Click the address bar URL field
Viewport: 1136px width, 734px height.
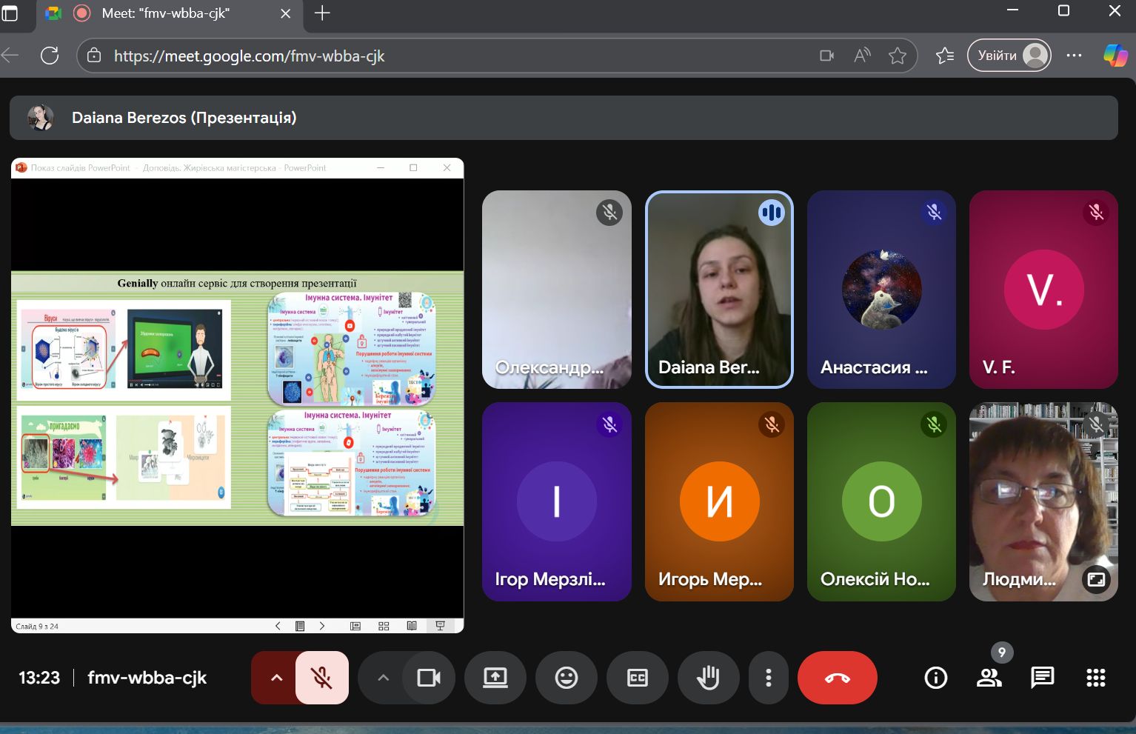(444, 56)
